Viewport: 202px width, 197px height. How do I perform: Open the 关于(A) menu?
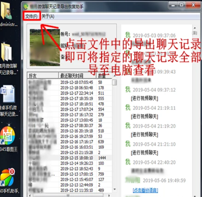pyautogui.click(x=48, y=16)
